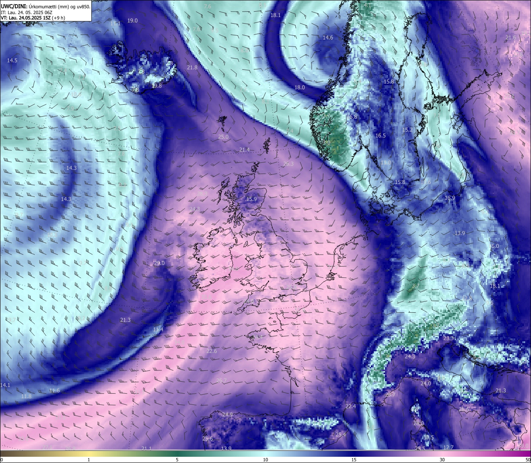Click the 16.5 value over Sweden
531x463 pixels.
tap(380, 136)
